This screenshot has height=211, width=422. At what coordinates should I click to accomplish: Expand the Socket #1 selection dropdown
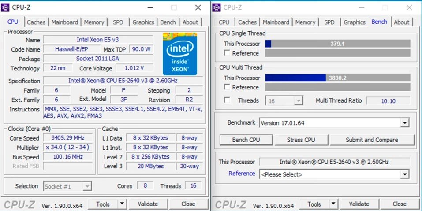87,186
